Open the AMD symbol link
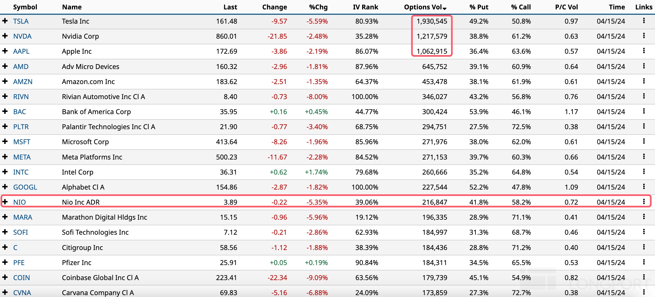Viewport: 655px width, 297px height. [21, 67]
